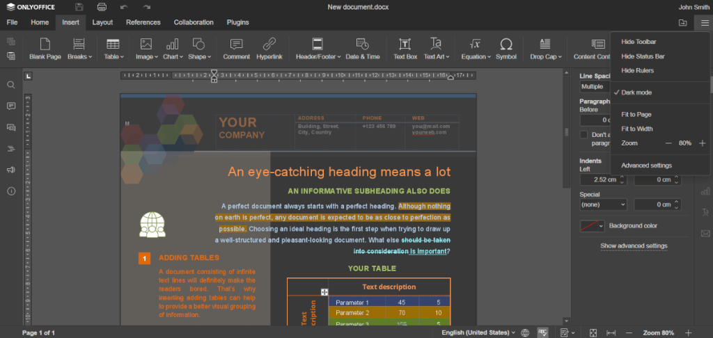Open the Special indent (none) dropdown
Viewport: 713px width, 338px height.
603,205
